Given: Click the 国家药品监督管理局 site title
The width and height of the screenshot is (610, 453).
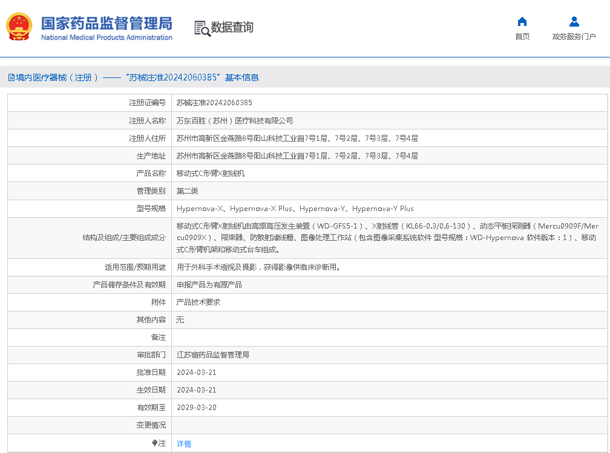Looking at the screenshot, I should pyautogui.click(x=107, y=23).
